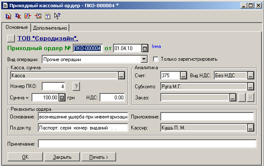This screenshot has width=264, height=166.
Task: Click the Примечание input field
Action: click(148, 144)
